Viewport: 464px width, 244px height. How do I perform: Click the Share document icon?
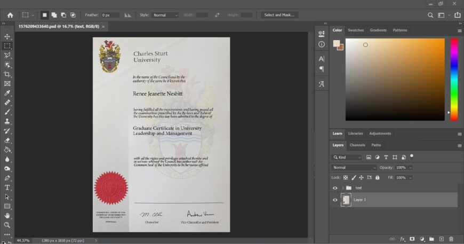[x=458, y=15]
